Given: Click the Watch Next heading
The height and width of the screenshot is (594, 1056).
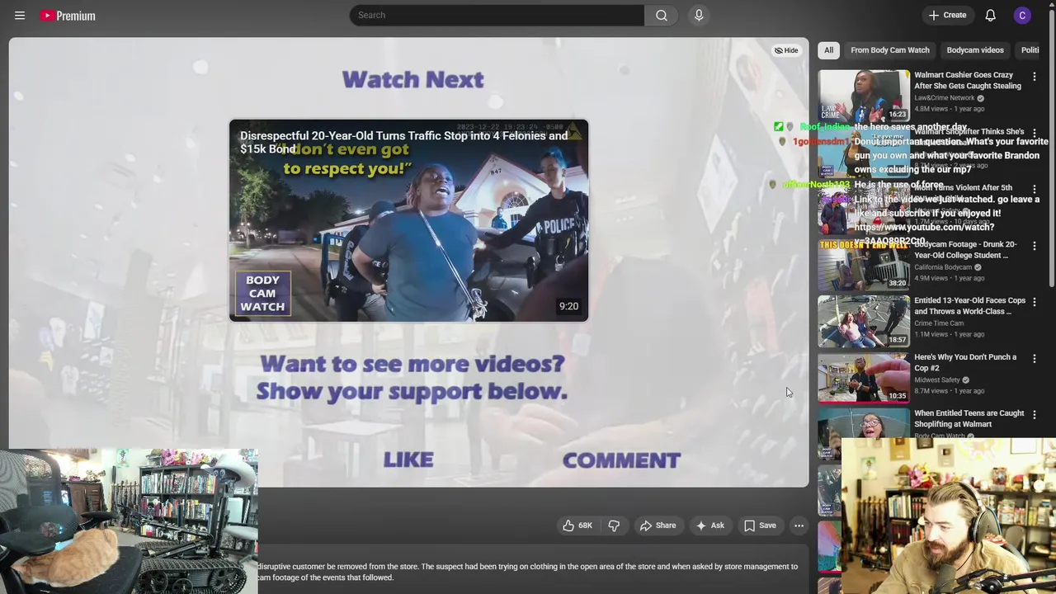Looking at the screenshot, I should [412, 79].
